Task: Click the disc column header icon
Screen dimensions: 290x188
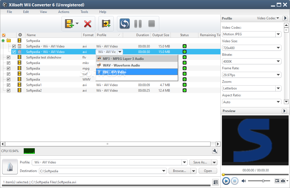Action: coord(20,35)
